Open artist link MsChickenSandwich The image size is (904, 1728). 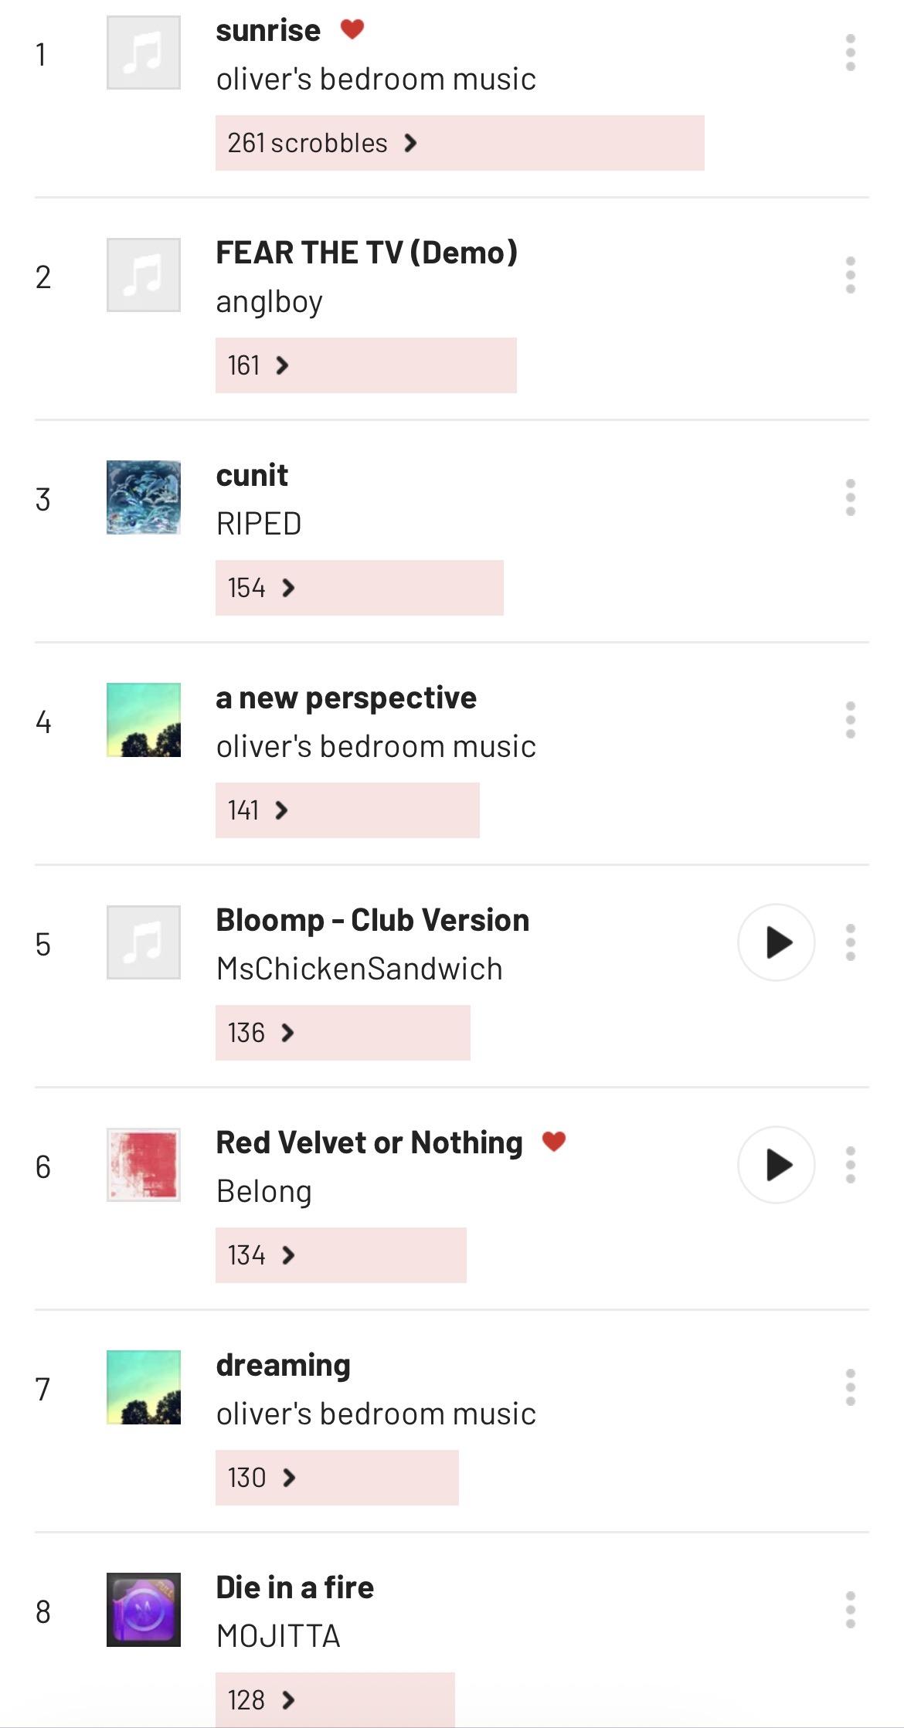tap(359, 969)
